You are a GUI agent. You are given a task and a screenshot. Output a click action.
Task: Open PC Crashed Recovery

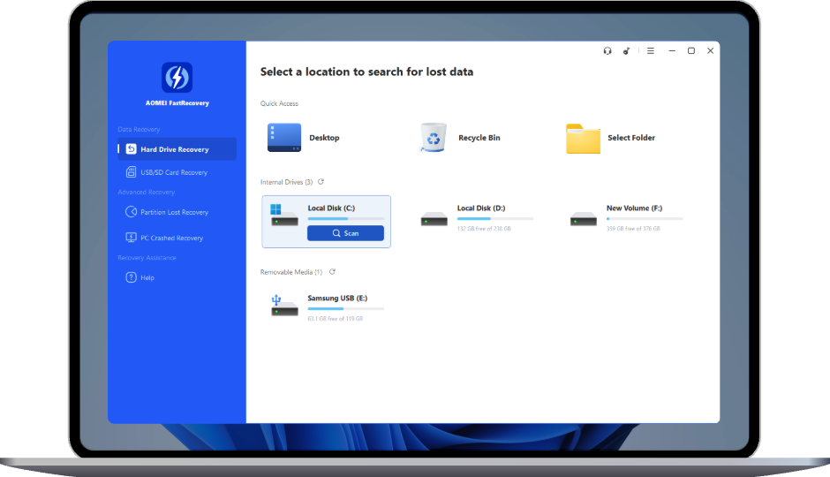click(x=171, y=238)
